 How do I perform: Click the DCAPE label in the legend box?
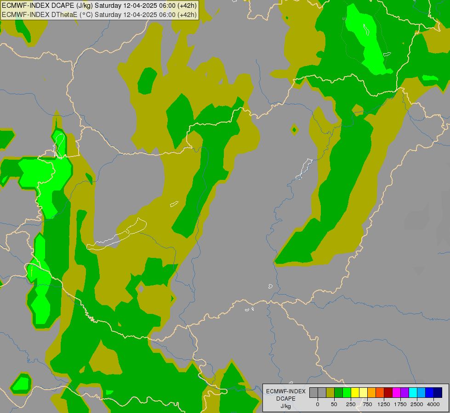click(286, 399)
